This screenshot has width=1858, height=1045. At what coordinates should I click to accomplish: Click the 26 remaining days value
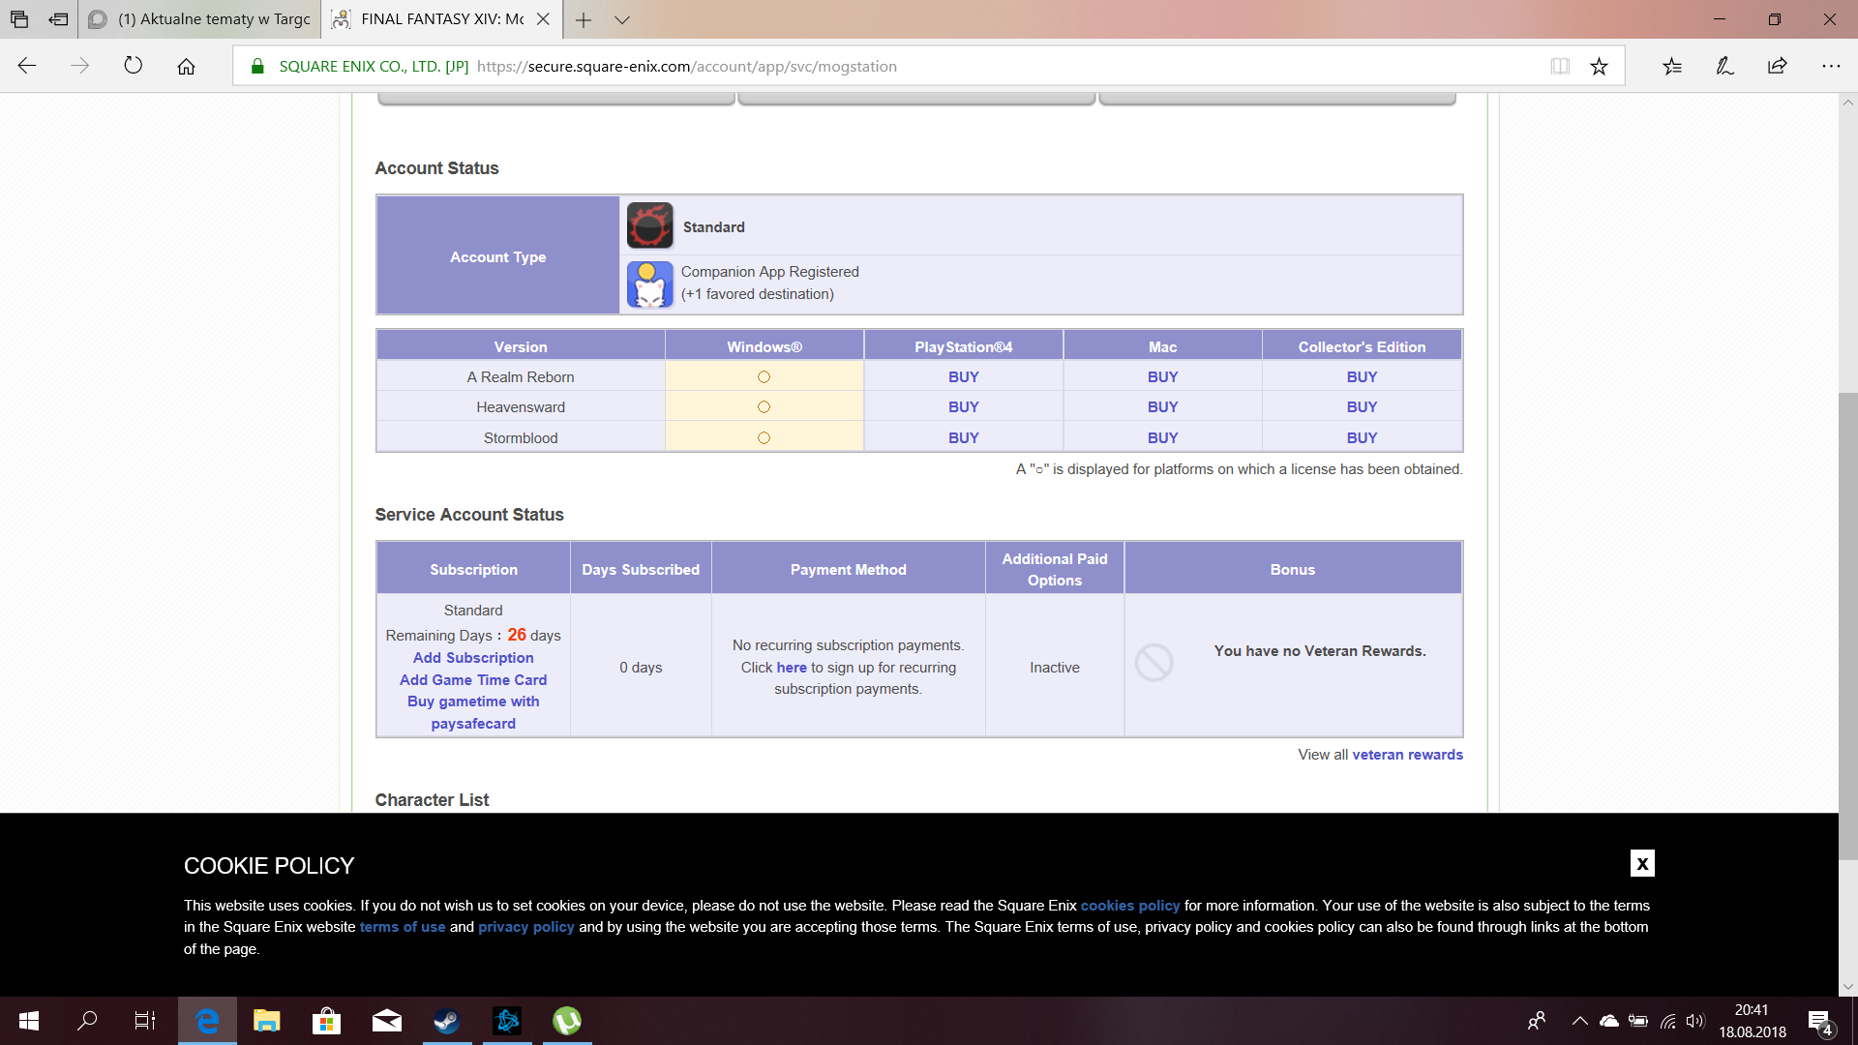(517, 635)
